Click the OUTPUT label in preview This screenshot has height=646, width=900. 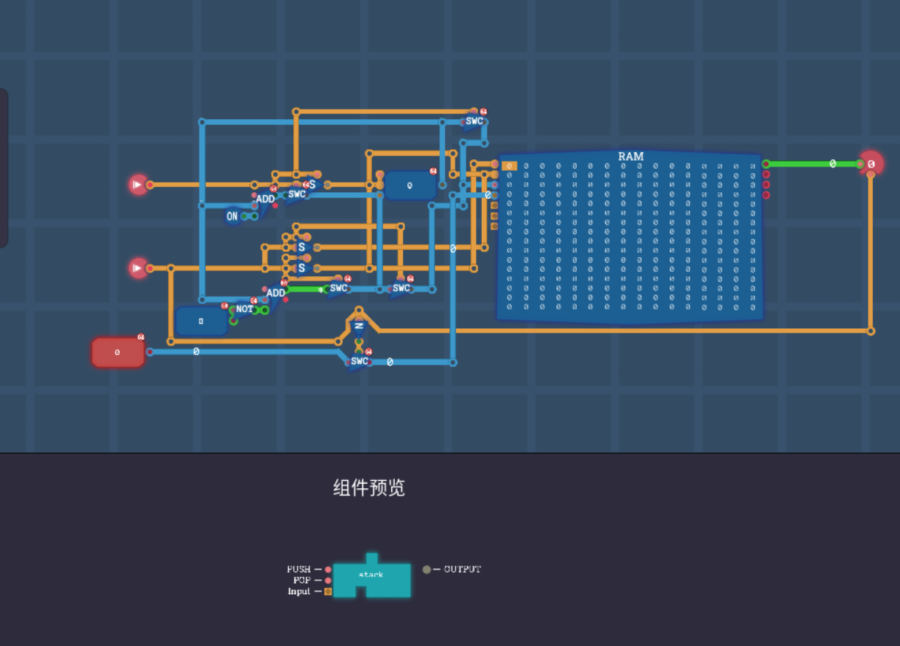pyautogui.click(x=462, y=569)
